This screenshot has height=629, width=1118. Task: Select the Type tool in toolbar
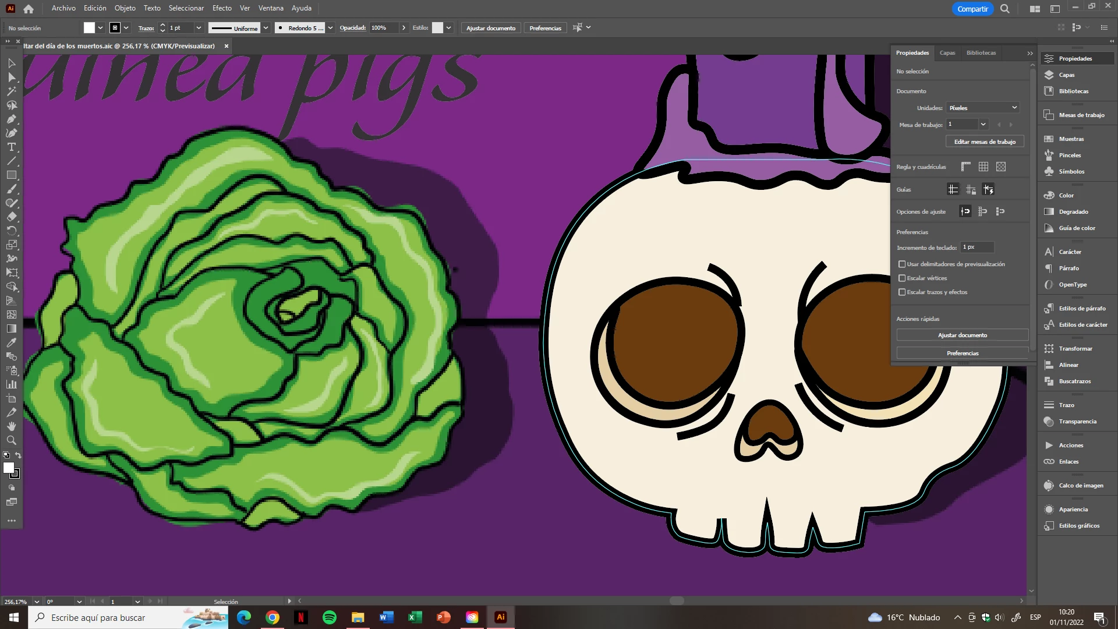[x=11, y=147]
